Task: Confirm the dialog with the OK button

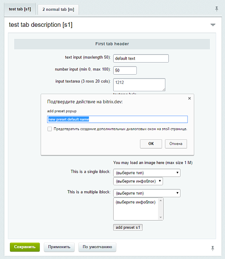Action: point(151,144)
